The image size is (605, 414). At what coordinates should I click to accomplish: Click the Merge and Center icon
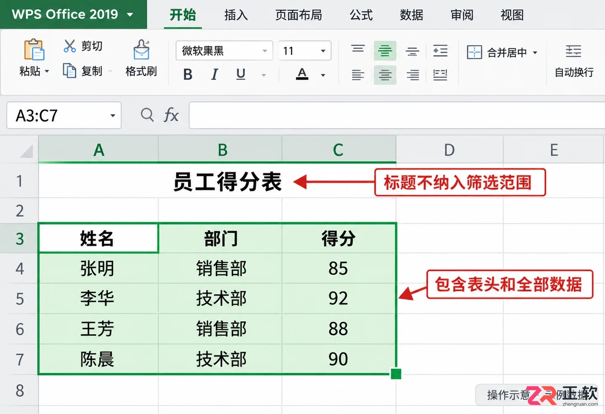click(x=474, y=52)
